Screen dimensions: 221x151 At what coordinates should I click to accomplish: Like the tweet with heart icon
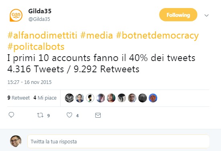point(69,115)
